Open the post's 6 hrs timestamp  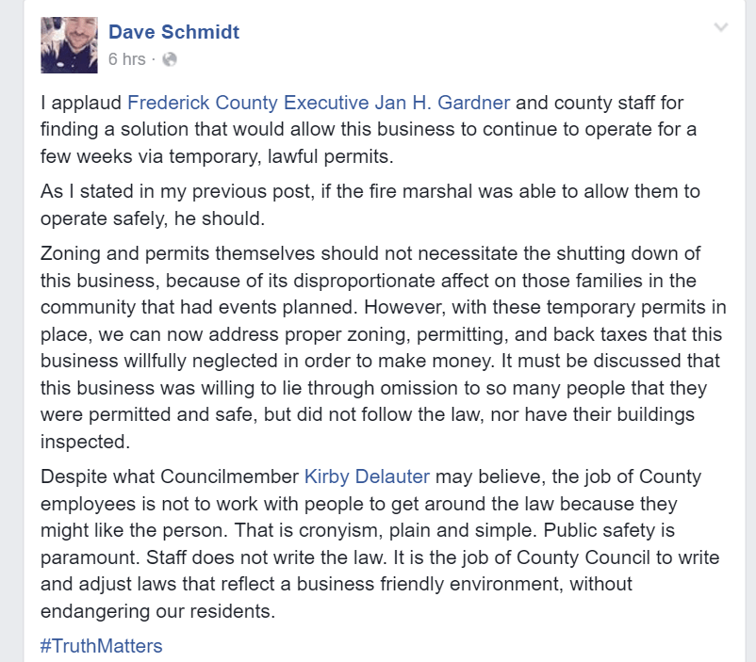127,59
